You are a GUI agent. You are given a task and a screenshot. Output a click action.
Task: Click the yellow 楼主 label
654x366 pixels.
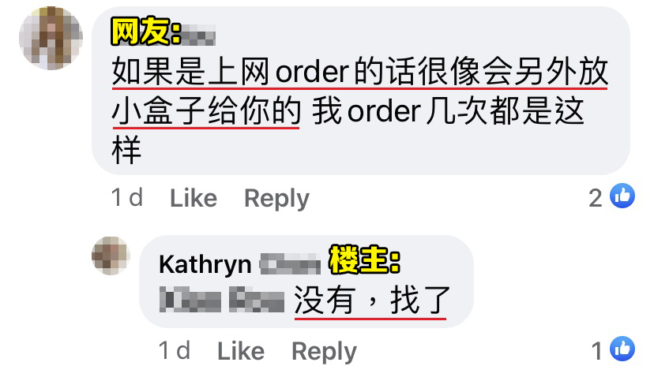(x=365, y=260)
